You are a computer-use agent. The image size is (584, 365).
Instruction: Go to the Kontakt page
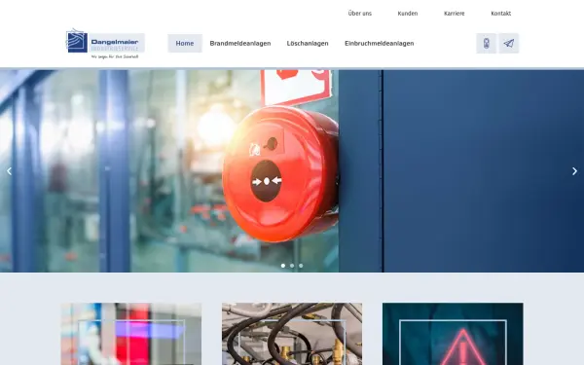tap(501, 14)
